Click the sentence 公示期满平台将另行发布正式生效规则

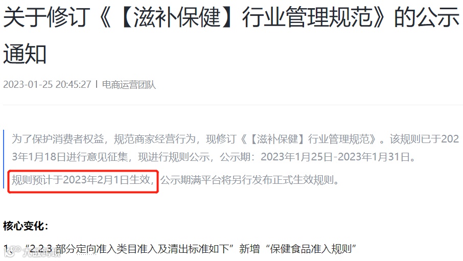pyautogui.click(x=249, y=180)
